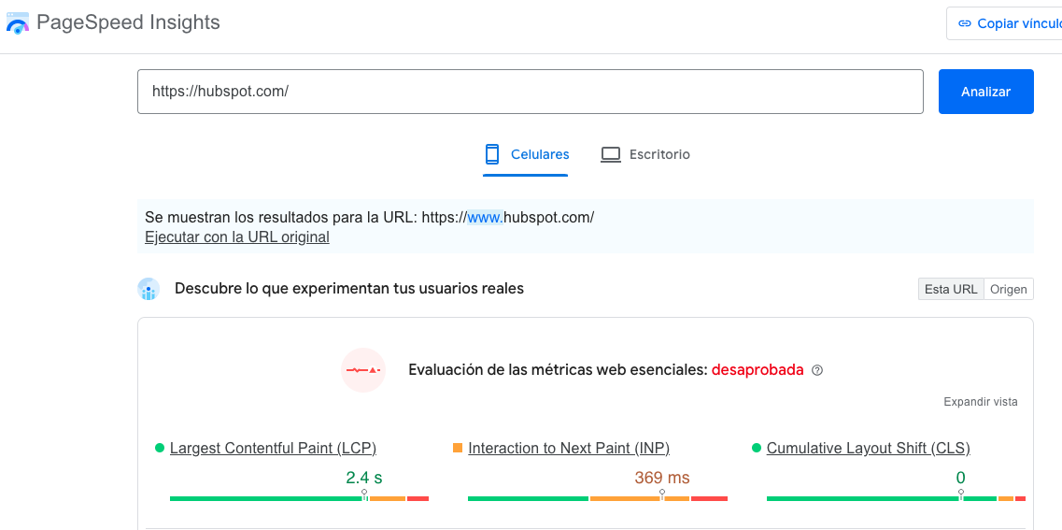The image size is (1062, 530).
Task: Click the CLS value 0
Action: tap(960, 478)
